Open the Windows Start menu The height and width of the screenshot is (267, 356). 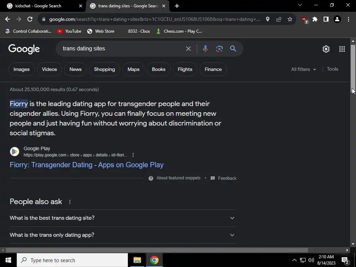(8, 260)
